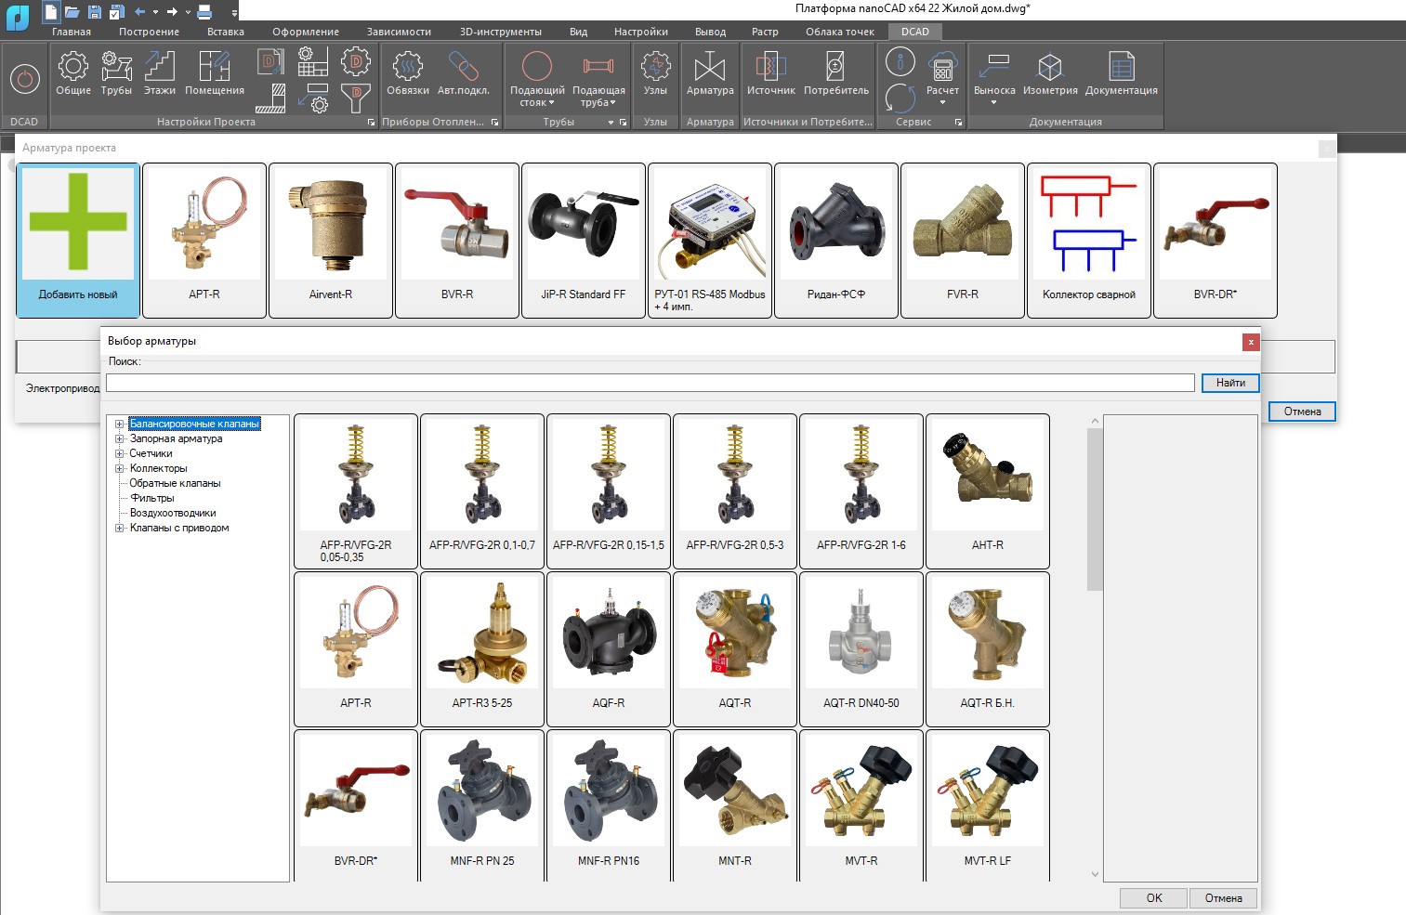Open the Выноска dropdown arrow
This screenshot has width=1406, height=915.
point(993,102)
